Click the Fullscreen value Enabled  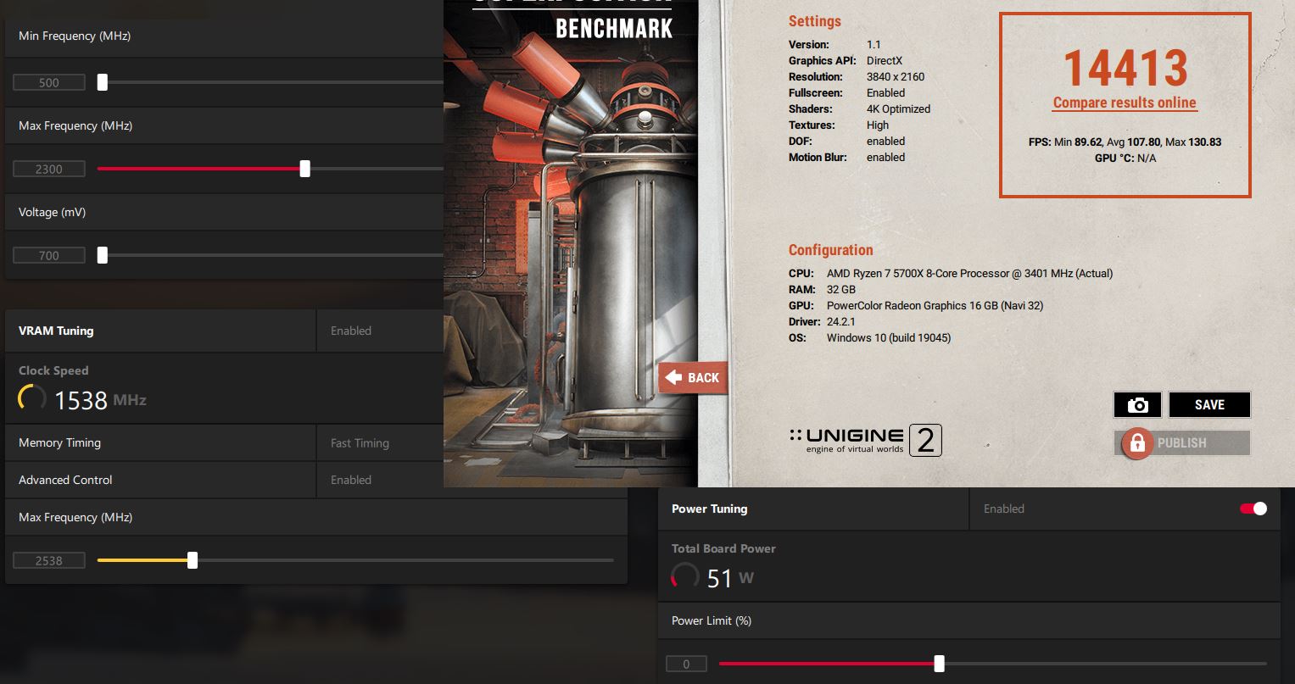[x=885, y=92]
